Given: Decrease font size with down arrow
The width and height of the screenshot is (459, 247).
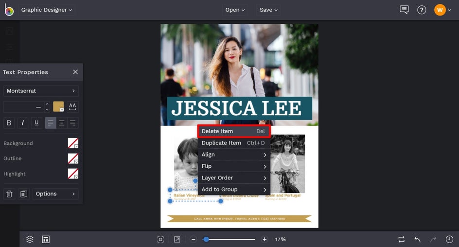Looking at the screenshot, I should 47,110.
